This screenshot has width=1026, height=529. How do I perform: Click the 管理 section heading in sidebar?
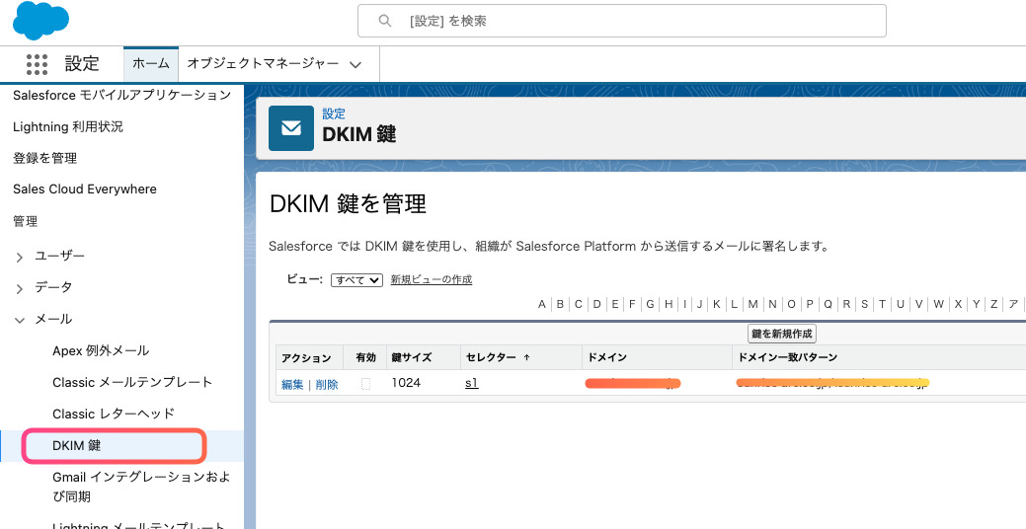click(25, 222)
